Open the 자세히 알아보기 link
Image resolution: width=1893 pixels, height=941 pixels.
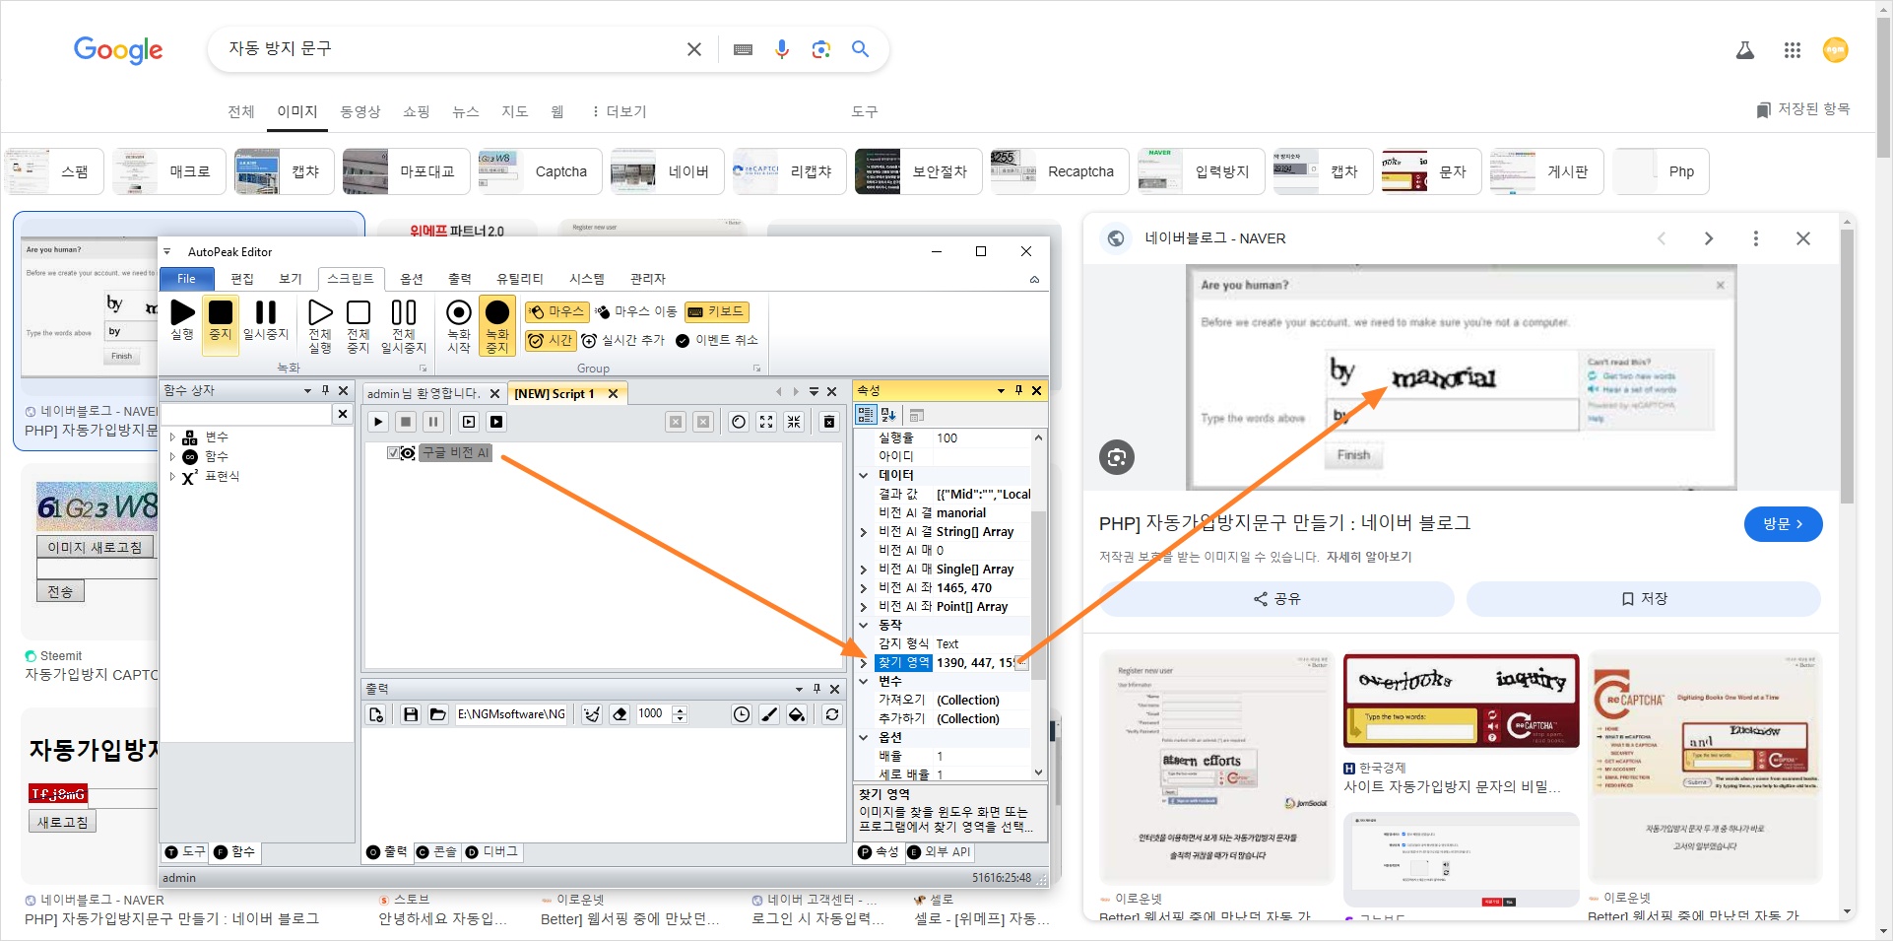(x=1369, y=557)
